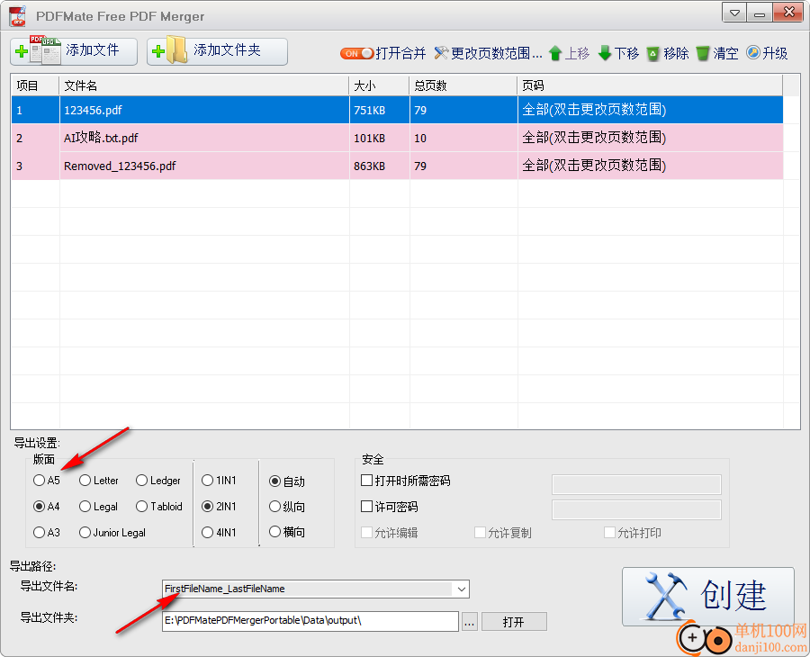Click the permission password input field
Viewport: 810px width, 657px height.
click(636, 509)
